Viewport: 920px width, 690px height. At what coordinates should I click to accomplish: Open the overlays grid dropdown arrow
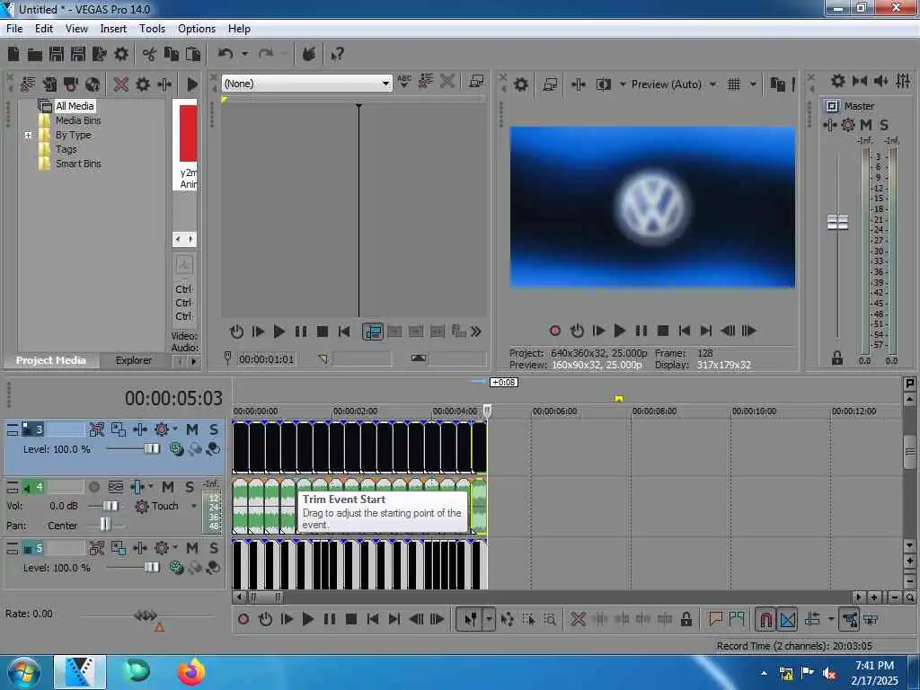coord(753,84)
